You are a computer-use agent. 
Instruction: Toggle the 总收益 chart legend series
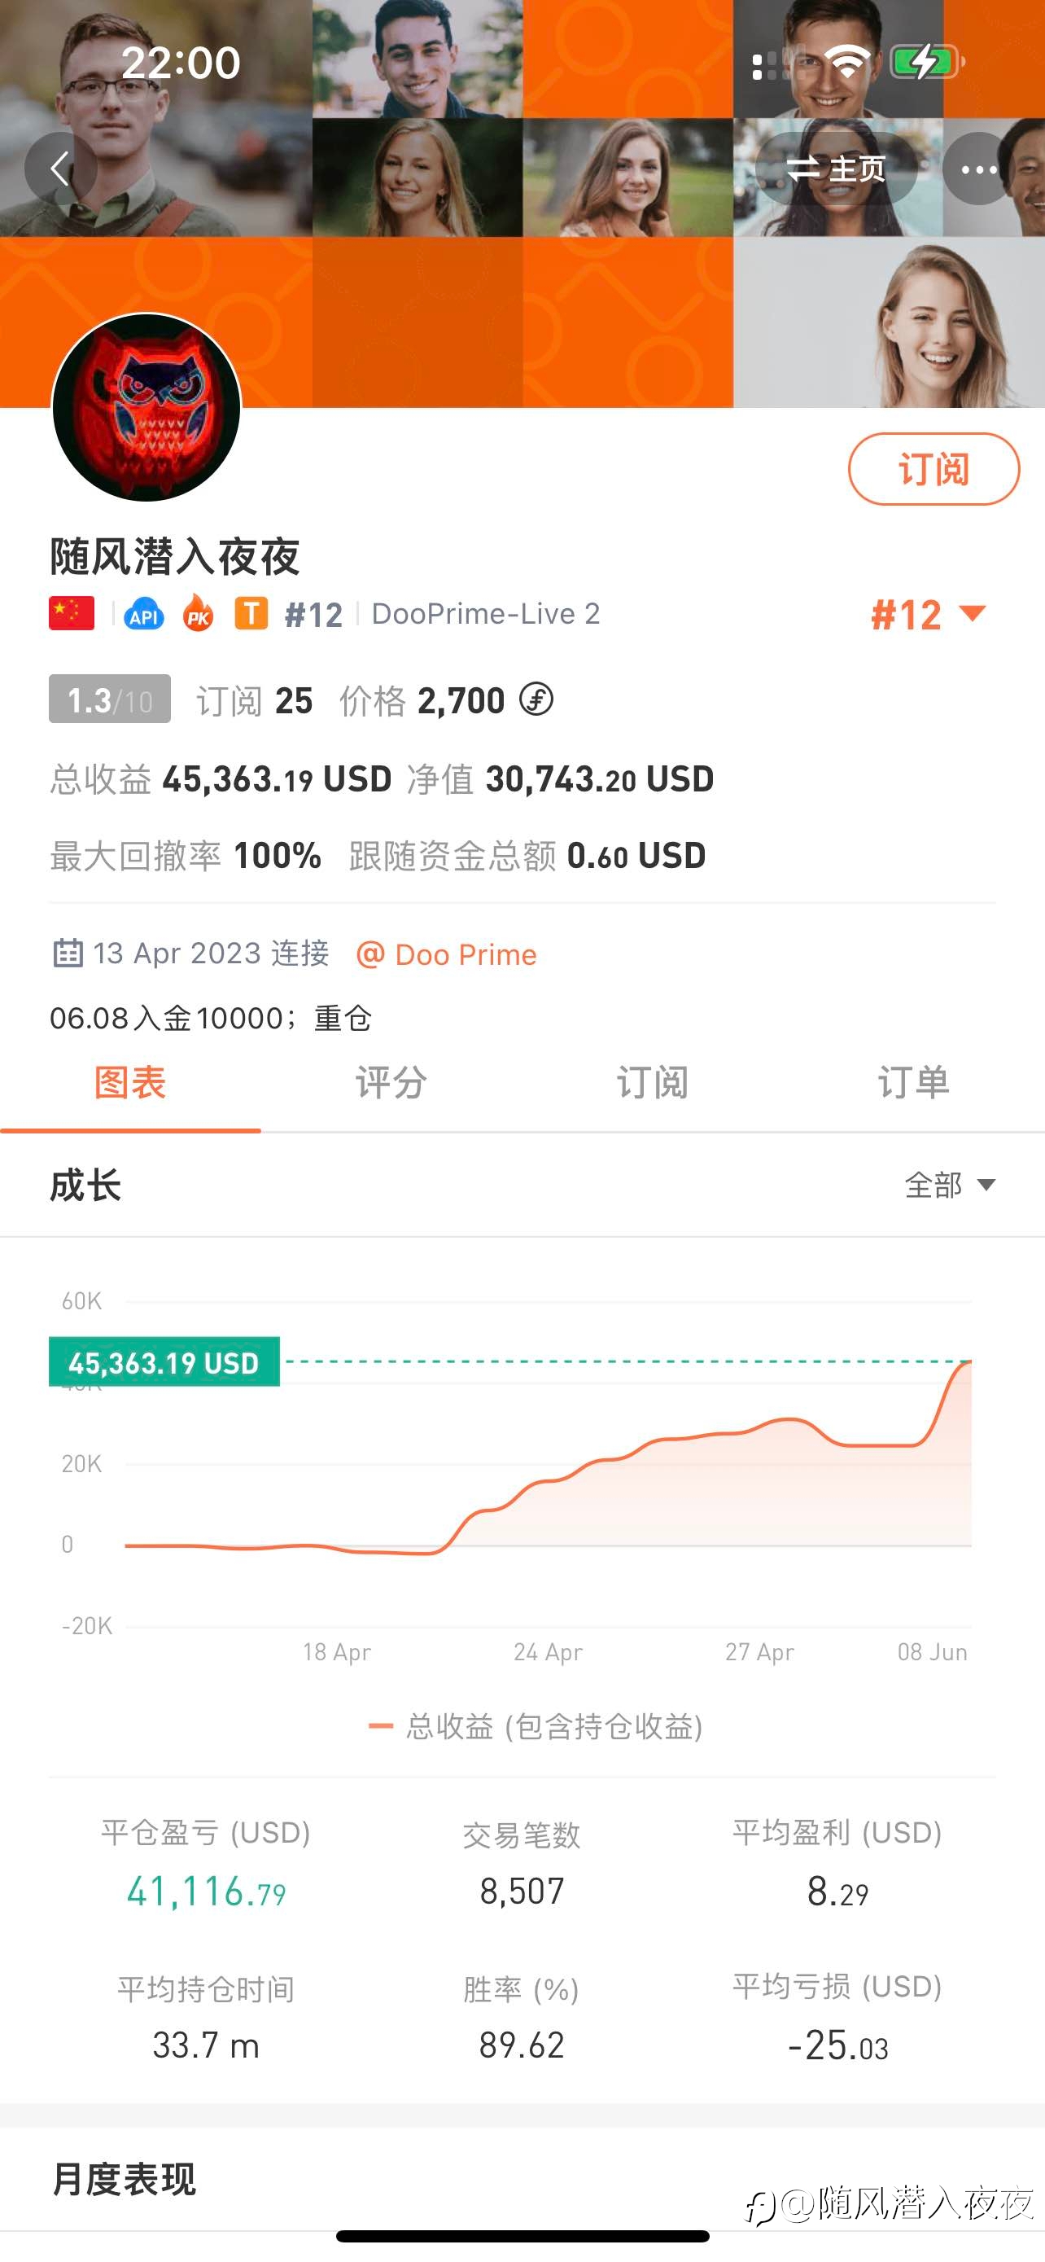coord(536,1726)
